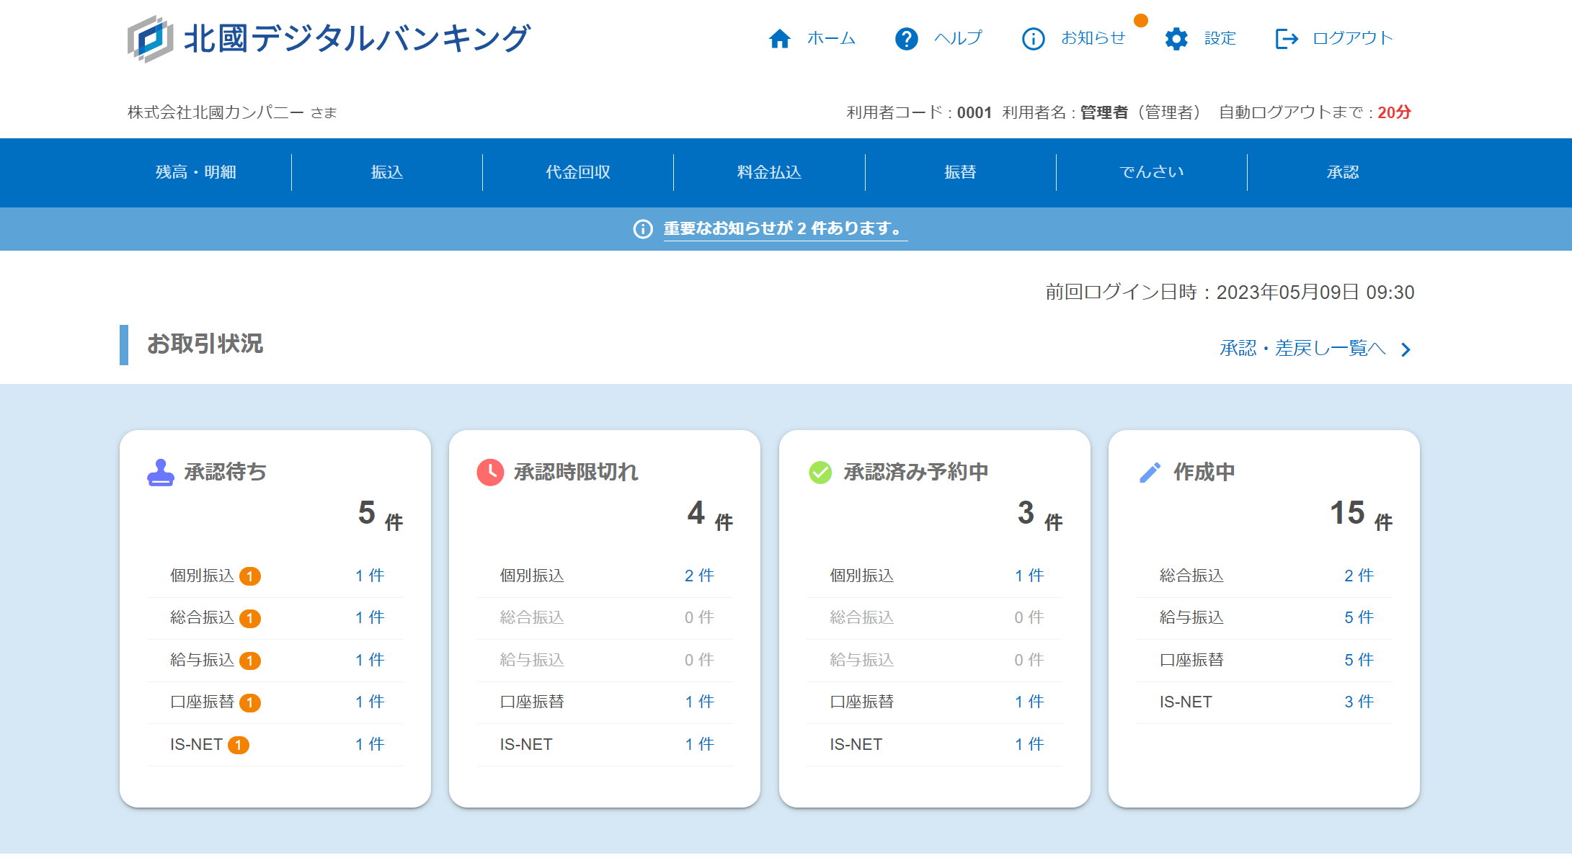Click 給与振込 5件 in 作成中 card

[x=1358, y=617]
